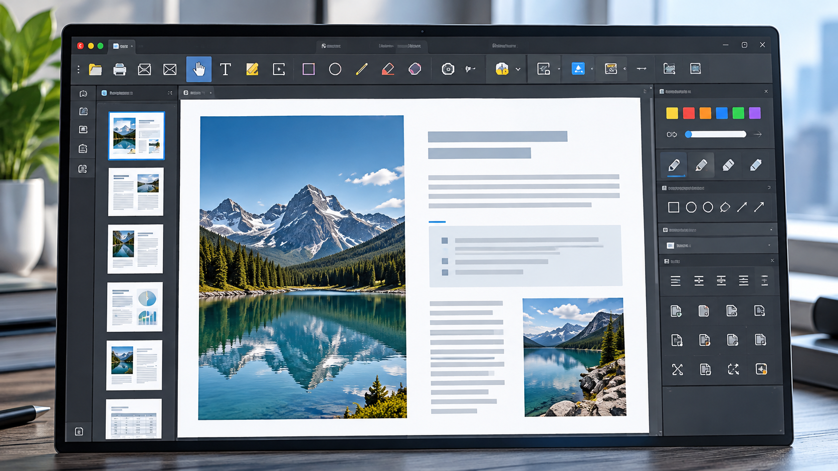838x471 pixels.
Task: Toggle the pencil style with blue underline
Action: [675, 165]
